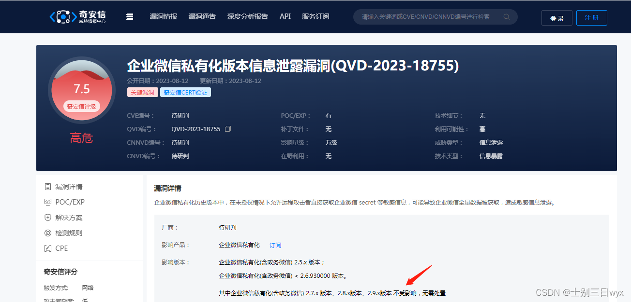Open 漏洞情报 in top navigation
The width and height of the screenshot is (631, 302).
164,16
